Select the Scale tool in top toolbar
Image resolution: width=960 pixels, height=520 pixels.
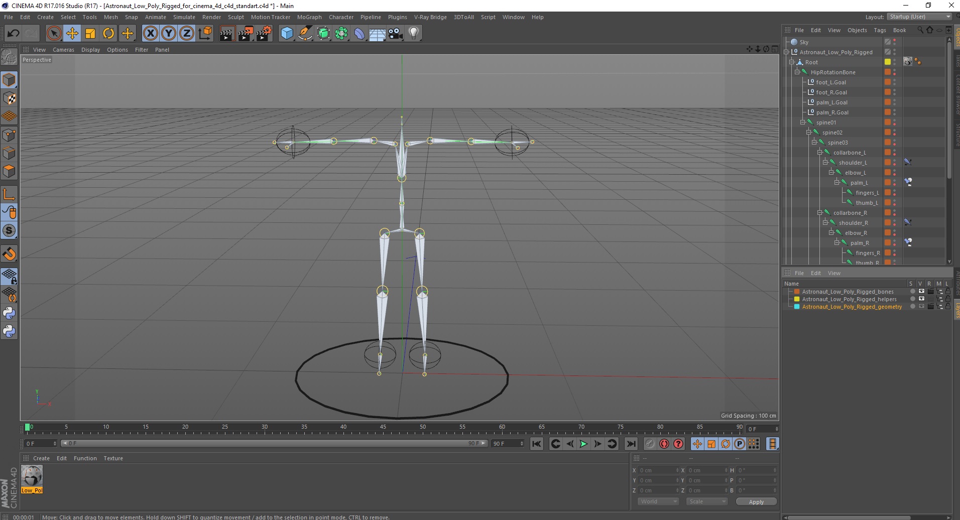click(x=90, y=34)
